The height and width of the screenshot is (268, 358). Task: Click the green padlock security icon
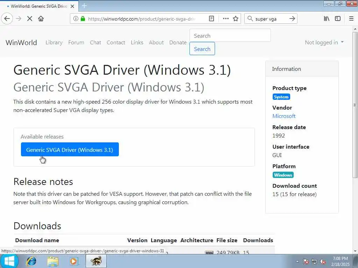83,19
